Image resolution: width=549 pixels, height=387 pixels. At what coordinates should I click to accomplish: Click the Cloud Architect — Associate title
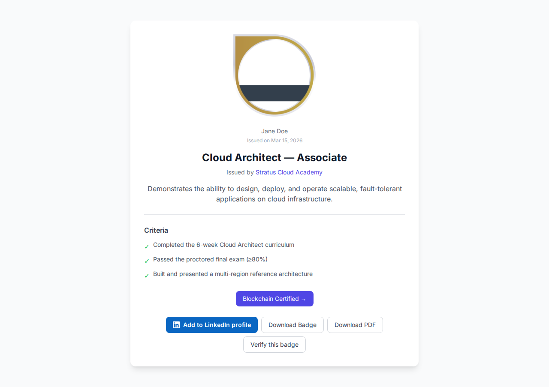pos(274,158)
